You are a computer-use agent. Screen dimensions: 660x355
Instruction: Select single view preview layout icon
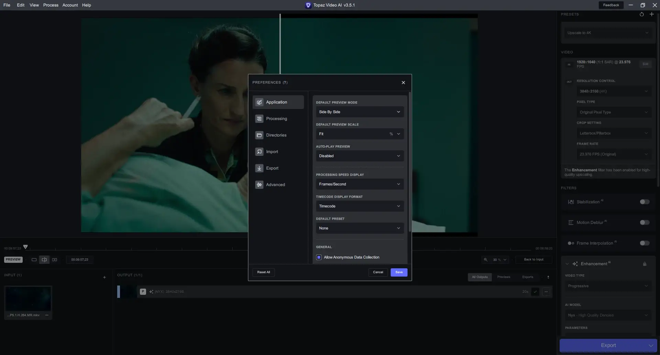[x=34, y=260]
